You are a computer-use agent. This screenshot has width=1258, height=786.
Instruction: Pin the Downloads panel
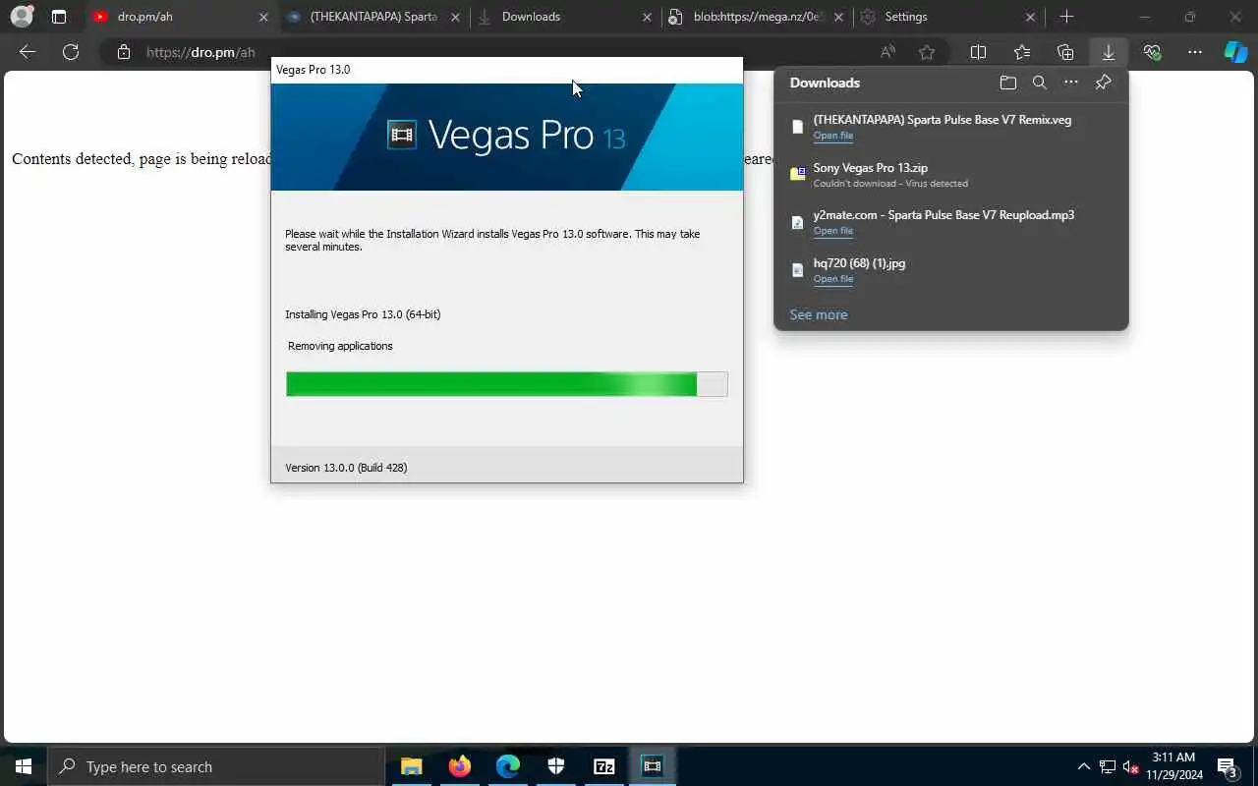tap(1103, 83)
